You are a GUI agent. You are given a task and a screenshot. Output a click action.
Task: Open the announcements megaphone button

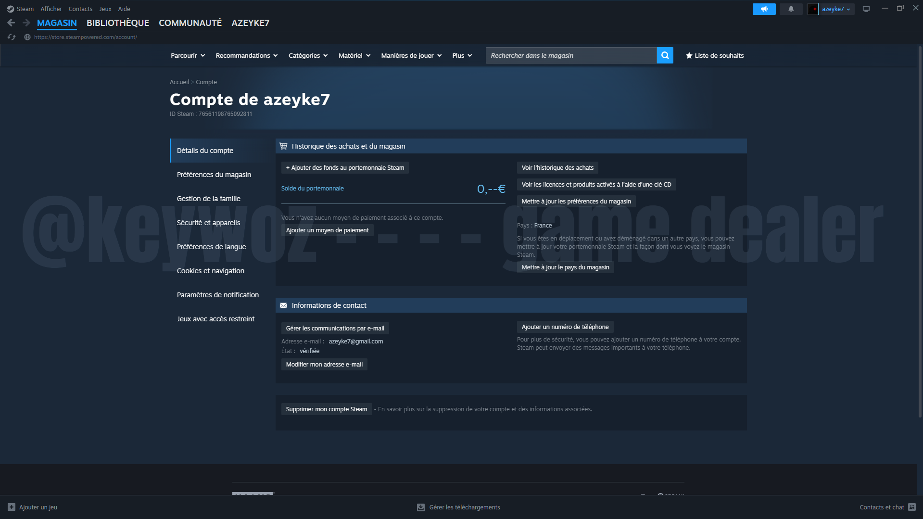point(764,9)
